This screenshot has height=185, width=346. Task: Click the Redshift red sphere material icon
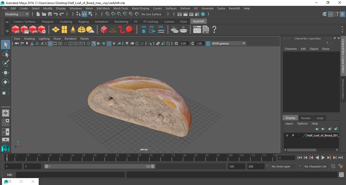130,30
